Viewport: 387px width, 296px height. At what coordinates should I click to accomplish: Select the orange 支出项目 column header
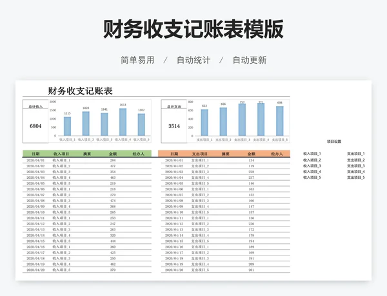tap(200, 154)
